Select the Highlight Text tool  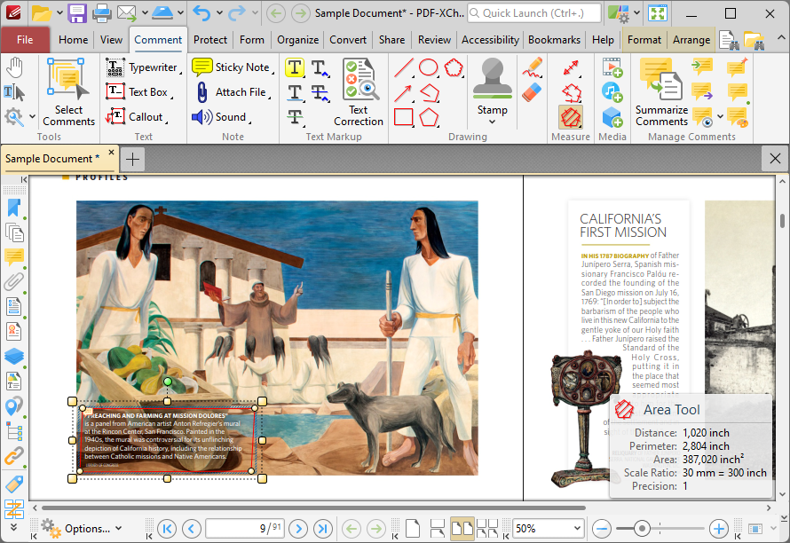tap(296, 67)
